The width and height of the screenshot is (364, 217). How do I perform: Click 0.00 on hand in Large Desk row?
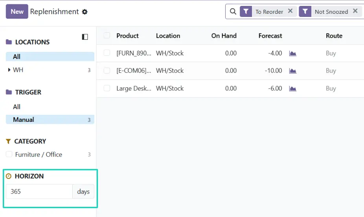click(x=231, y=88)
